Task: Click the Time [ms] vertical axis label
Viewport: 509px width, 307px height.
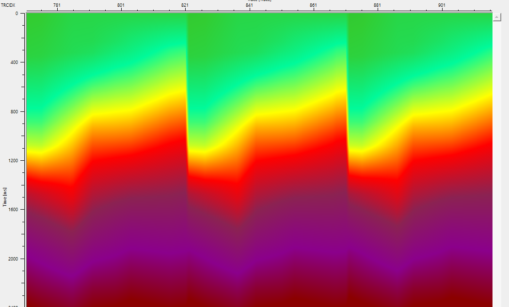Action: [x=4, y=196]
